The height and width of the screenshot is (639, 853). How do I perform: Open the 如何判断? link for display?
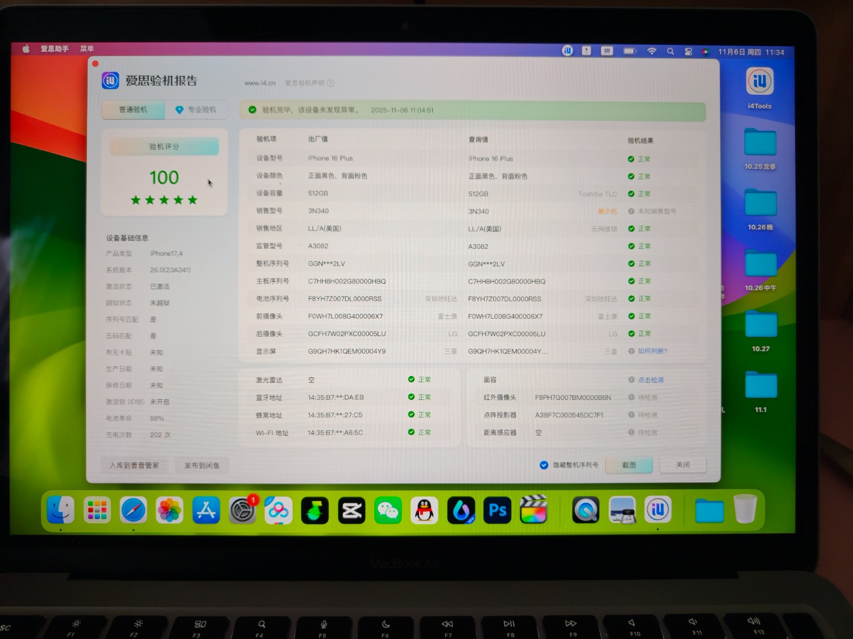click(x=652, y=351)
